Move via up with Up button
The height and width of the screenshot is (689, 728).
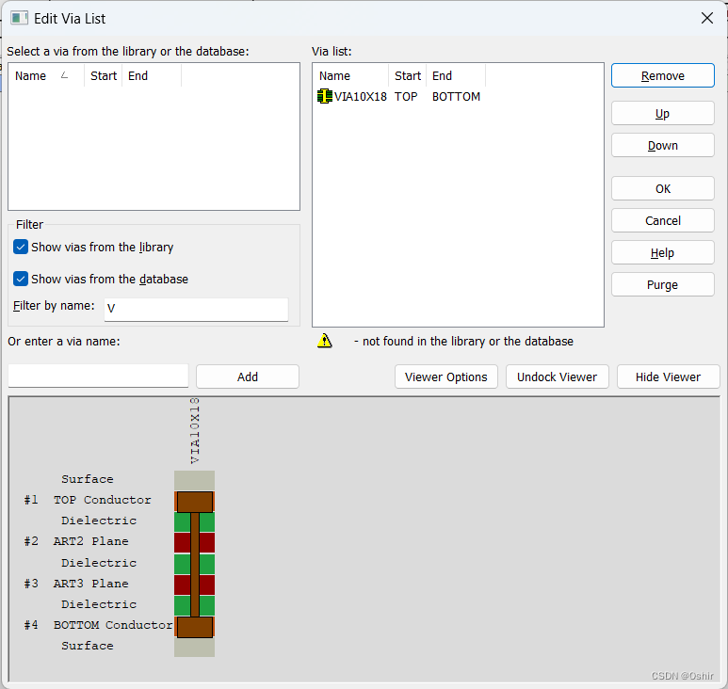[662, 114]
